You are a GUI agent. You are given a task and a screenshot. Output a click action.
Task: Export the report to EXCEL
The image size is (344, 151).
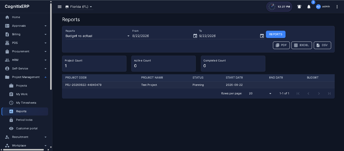(x=302, y=45)
